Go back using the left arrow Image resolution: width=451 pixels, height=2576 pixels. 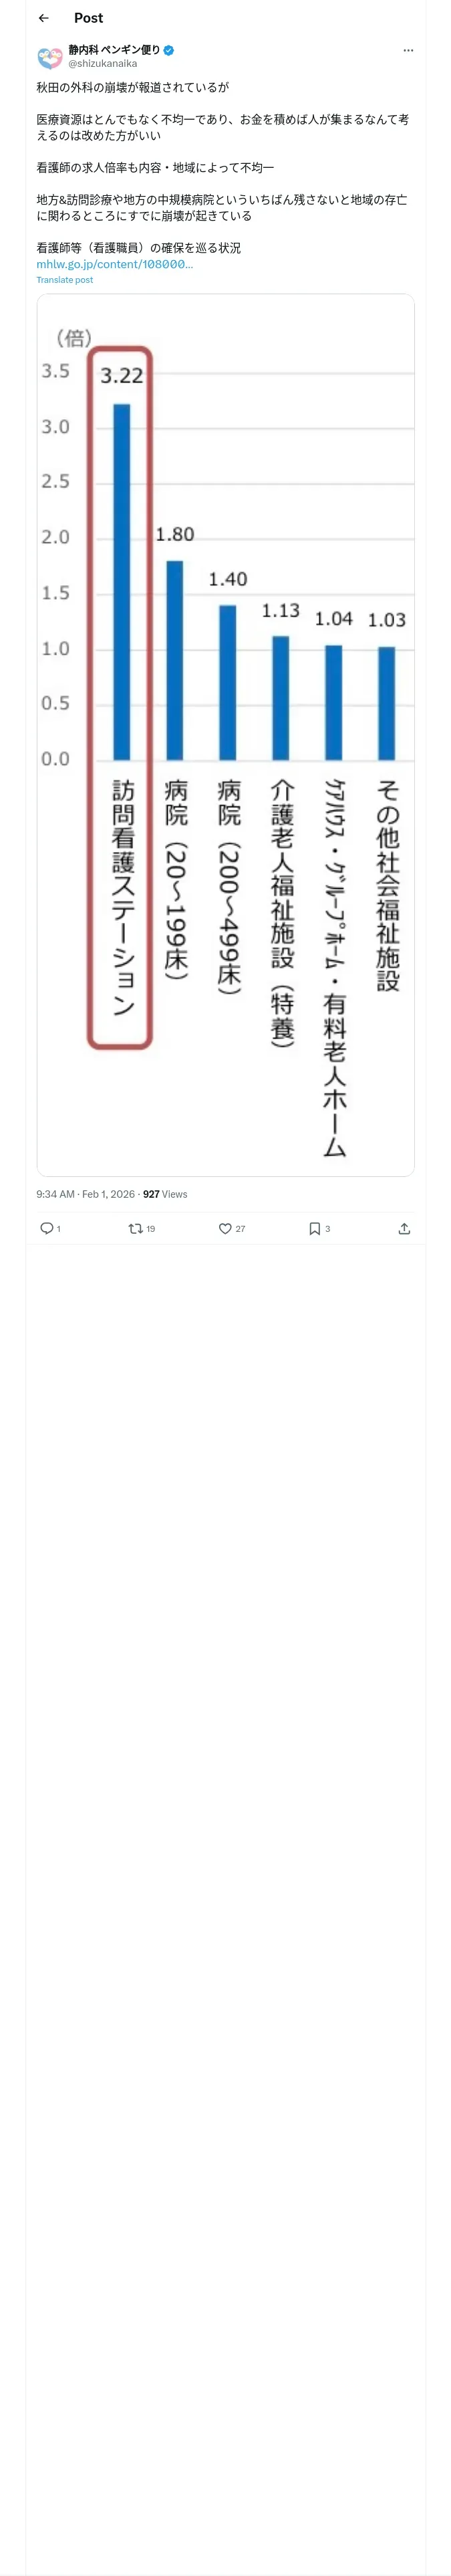pos(43,18)
